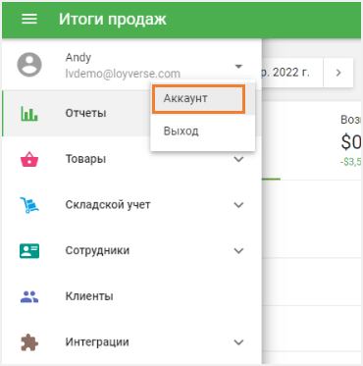Click the user name Andy
The width and height of the screenshot is (363, 366).
click(78, 58)
